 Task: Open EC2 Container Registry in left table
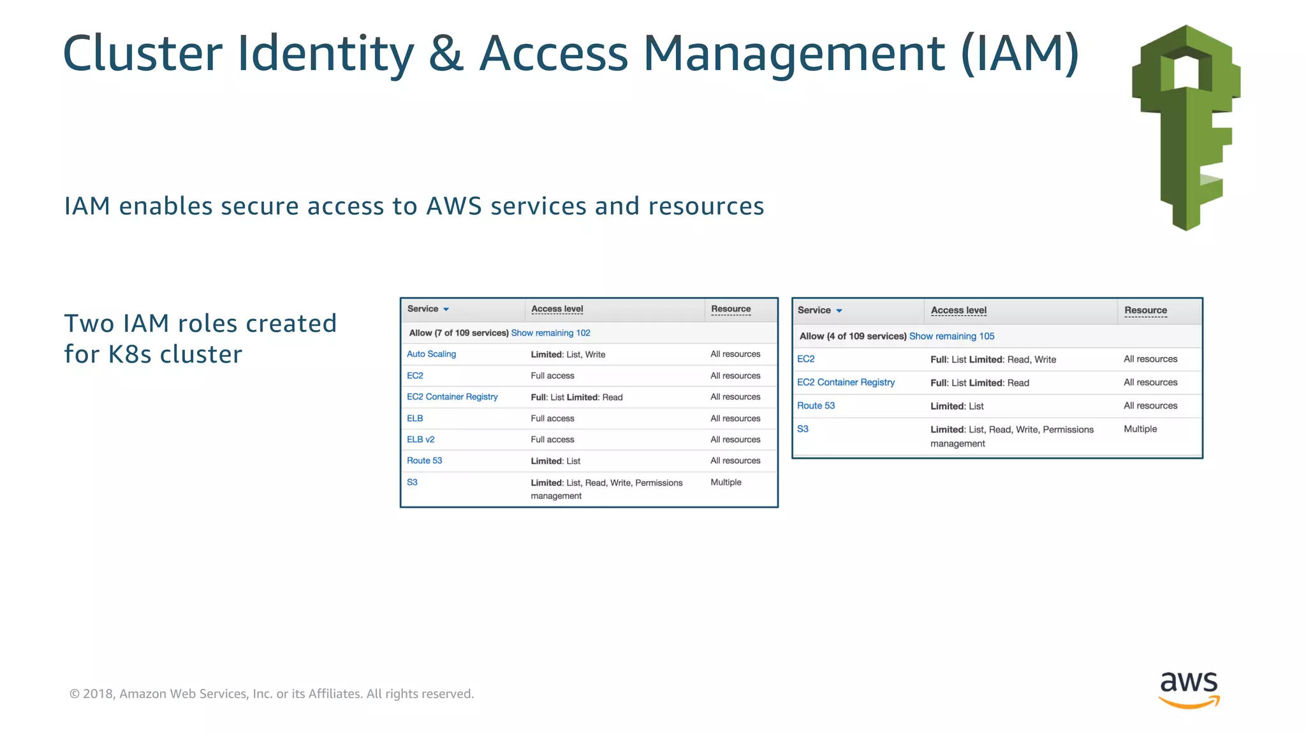[452, 397]
